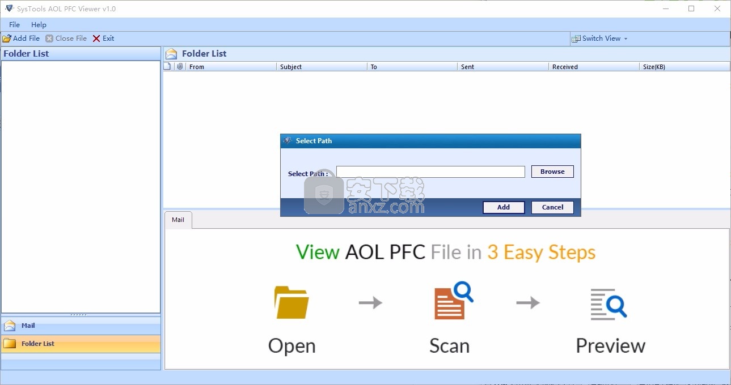The width and height of the screenshot is (731, 385).
Task: Open the File menu
Action: 14,24
